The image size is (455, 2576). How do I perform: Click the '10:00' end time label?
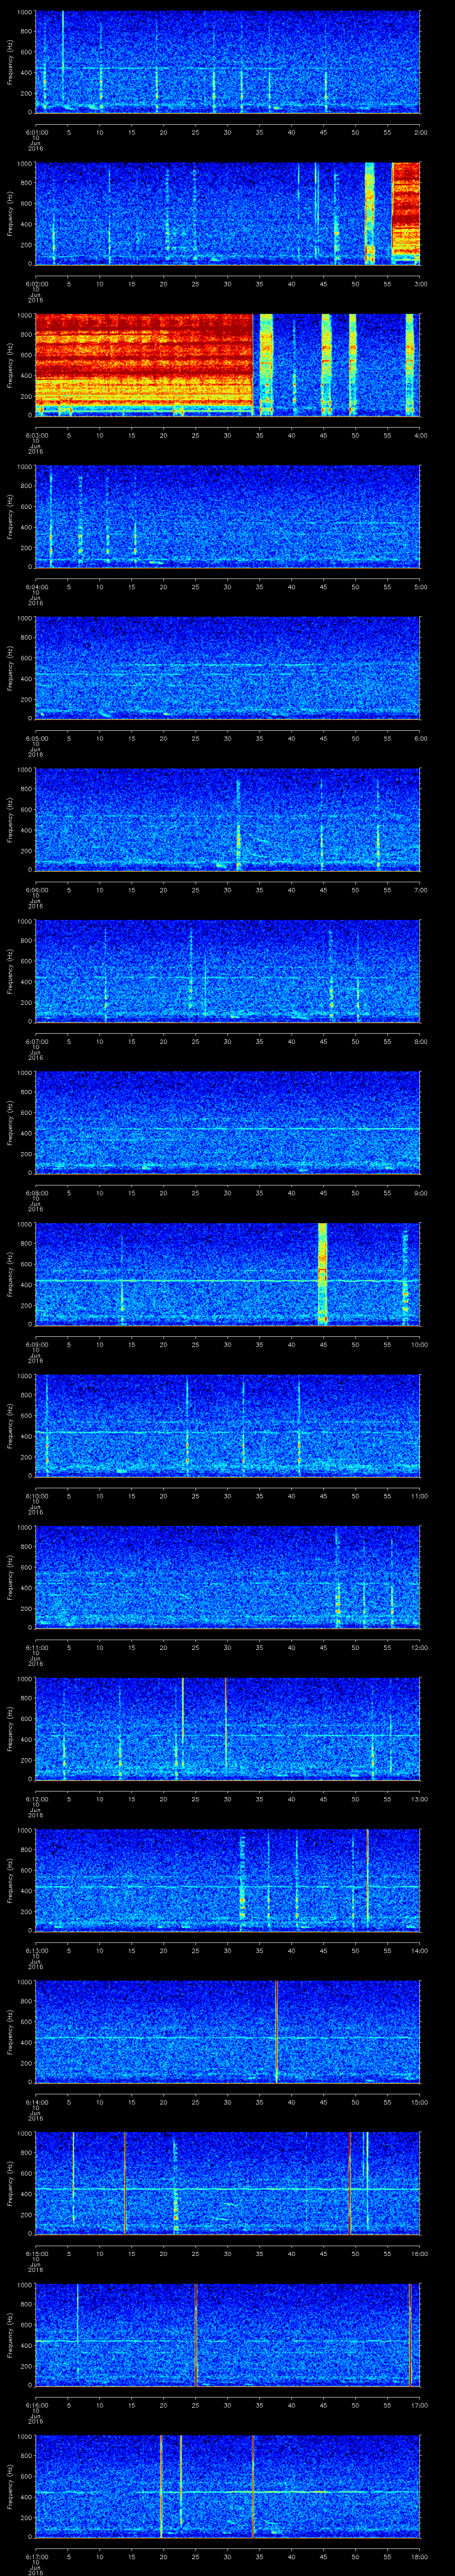pos(419,1344)
